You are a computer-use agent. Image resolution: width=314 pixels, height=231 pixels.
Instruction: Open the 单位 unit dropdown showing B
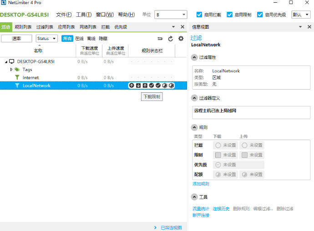171,15
